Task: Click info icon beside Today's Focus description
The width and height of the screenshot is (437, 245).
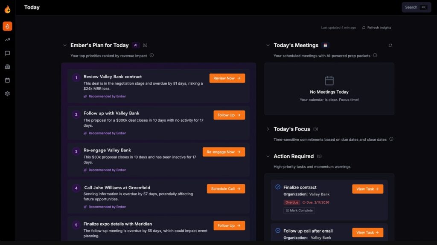Action: (x=391, y=139)
